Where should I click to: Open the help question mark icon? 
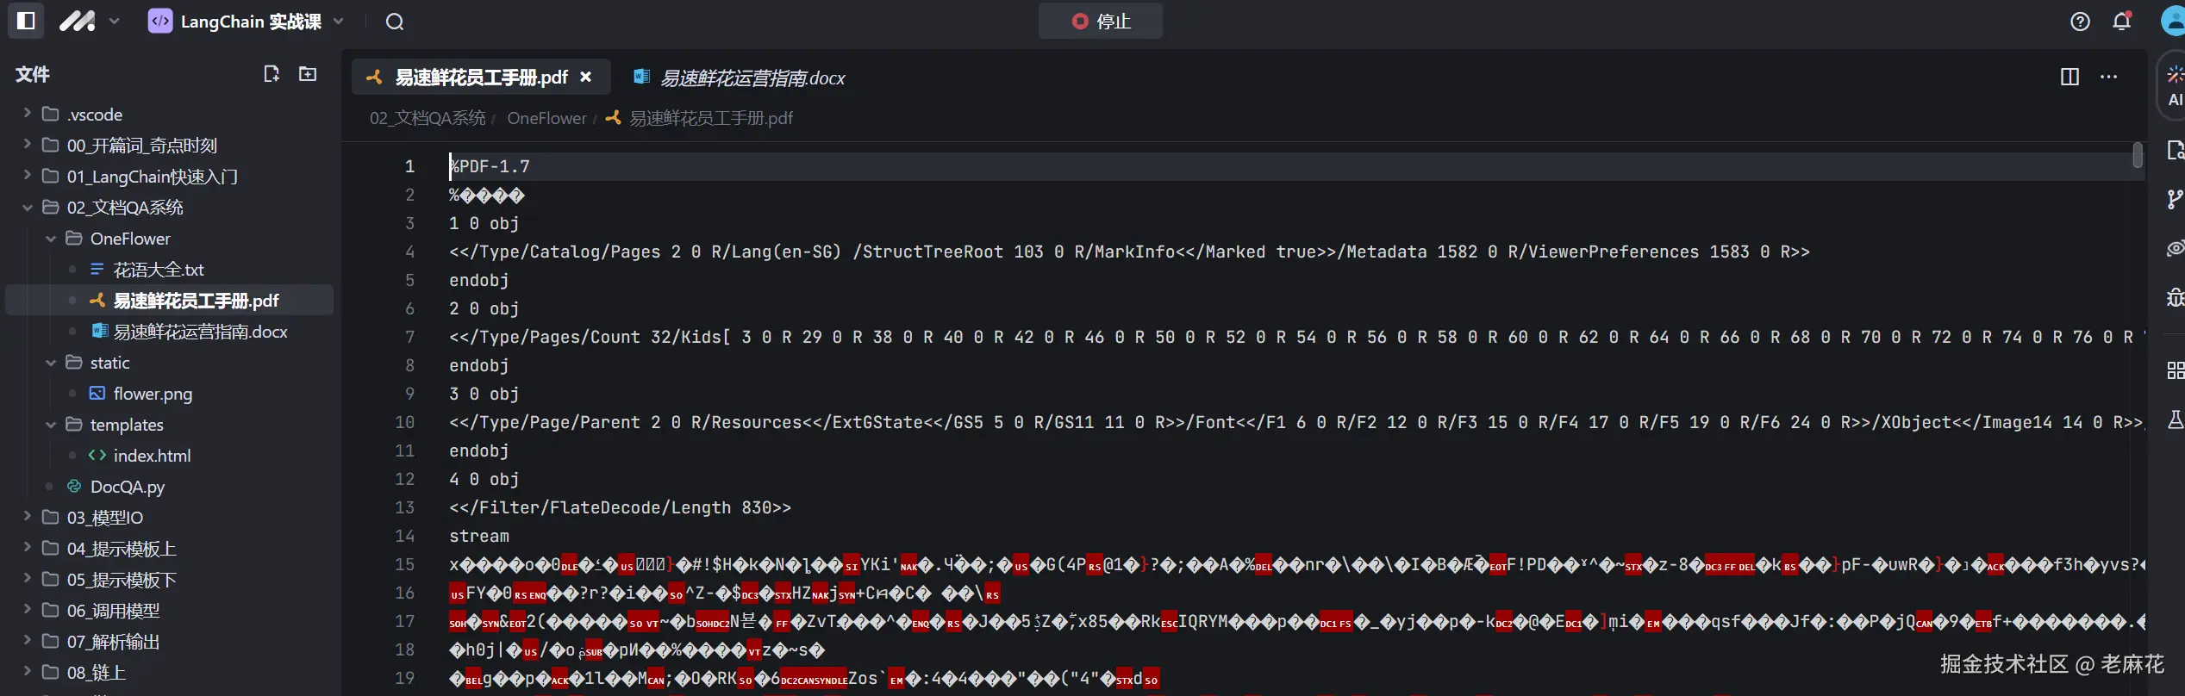[x=2080, y=22]
